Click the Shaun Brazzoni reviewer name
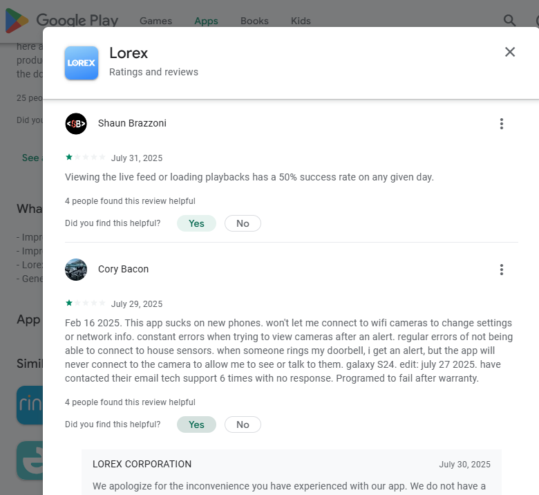Viewport: 539px width, 495px height. tap(132, 123)
